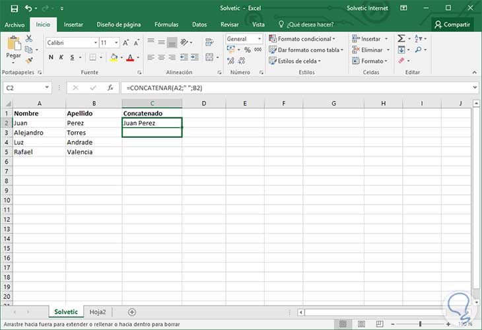Viewport: 482px width, 330px height.
Task: Click the Format Painter brush icon
Action: pos(29,61)
